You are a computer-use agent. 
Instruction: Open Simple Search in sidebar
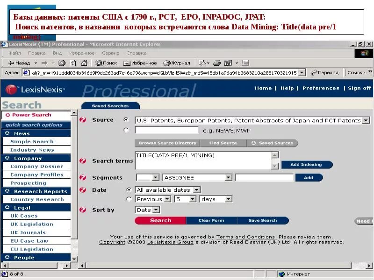point(32,141)
